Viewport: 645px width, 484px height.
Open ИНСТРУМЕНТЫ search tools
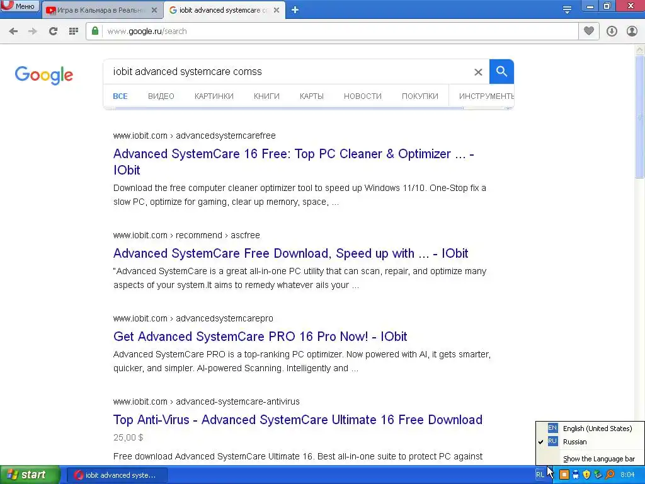pos(486,96)
